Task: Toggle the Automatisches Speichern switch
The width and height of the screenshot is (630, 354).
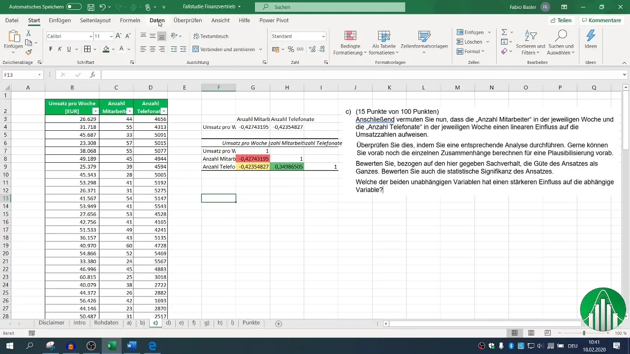Action: point(74,7)
